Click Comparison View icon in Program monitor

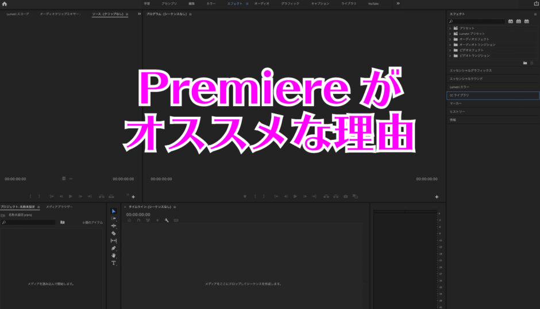pos(355,196)
